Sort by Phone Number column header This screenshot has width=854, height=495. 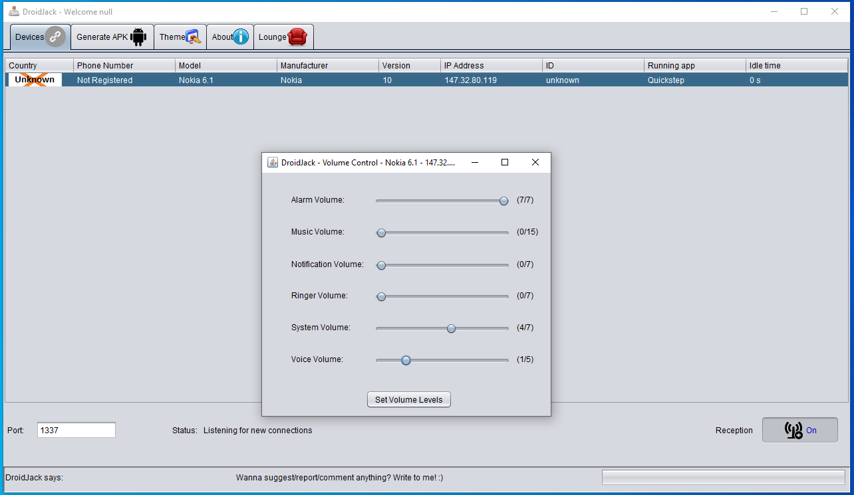(x=124, y=65)
